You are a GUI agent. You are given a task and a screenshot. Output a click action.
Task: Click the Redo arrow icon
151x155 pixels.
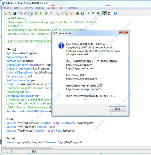(x=26, y=13)
